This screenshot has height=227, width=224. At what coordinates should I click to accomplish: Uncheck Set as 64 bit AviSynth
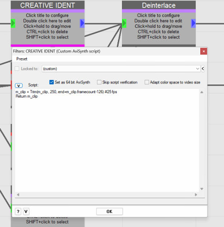(x=52, y=82)
